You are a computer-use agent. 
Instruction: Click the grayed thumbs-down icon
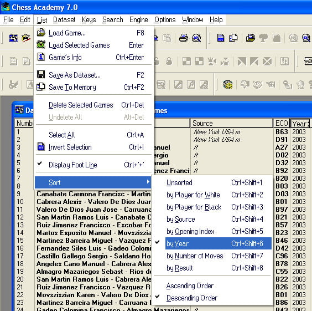tap(245, 84)
